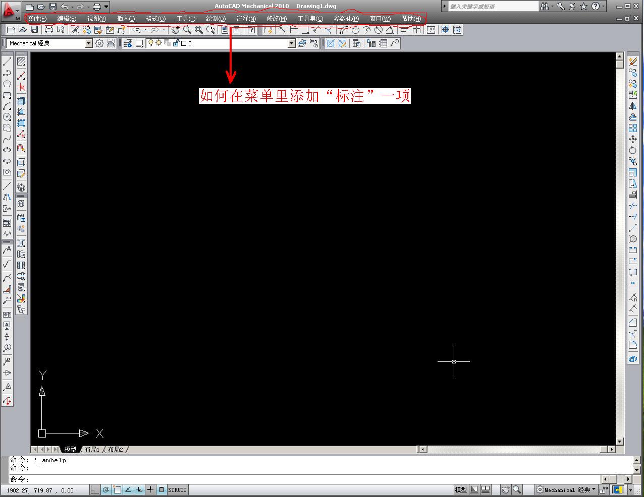This screenshot has height=497, width=644.
Task: Select the Line draw tool
Action: [x=7, y=61]
